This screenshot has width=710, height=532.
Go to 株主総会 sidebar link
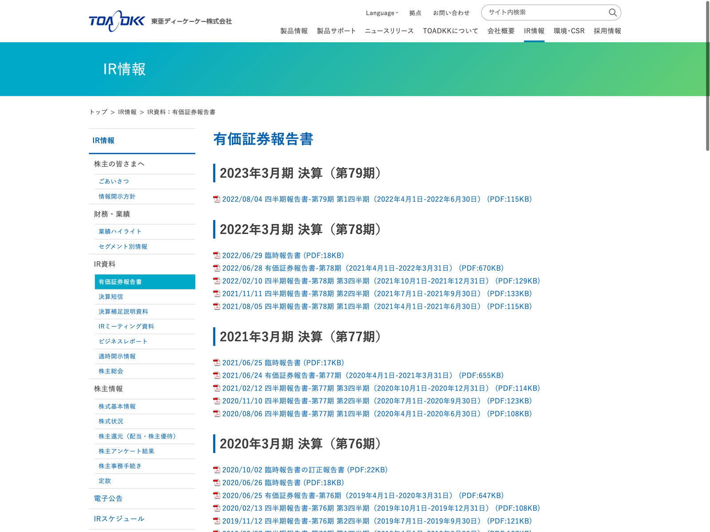(111, 371)
